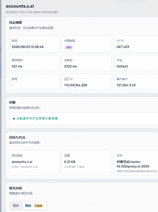Click the download traffic 5.97 KB indicator

tap(69, 167)
